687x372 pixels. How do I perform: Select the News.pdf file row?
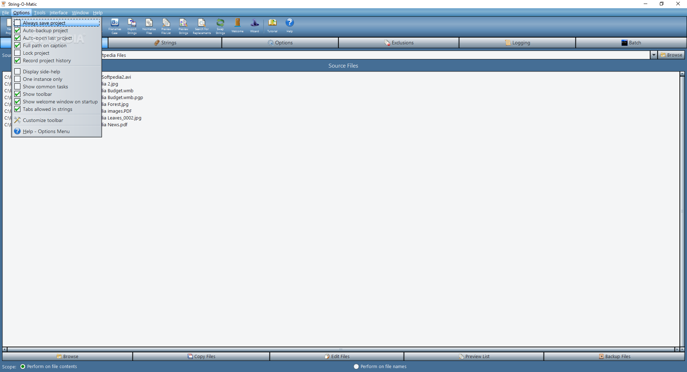[114, 124]
